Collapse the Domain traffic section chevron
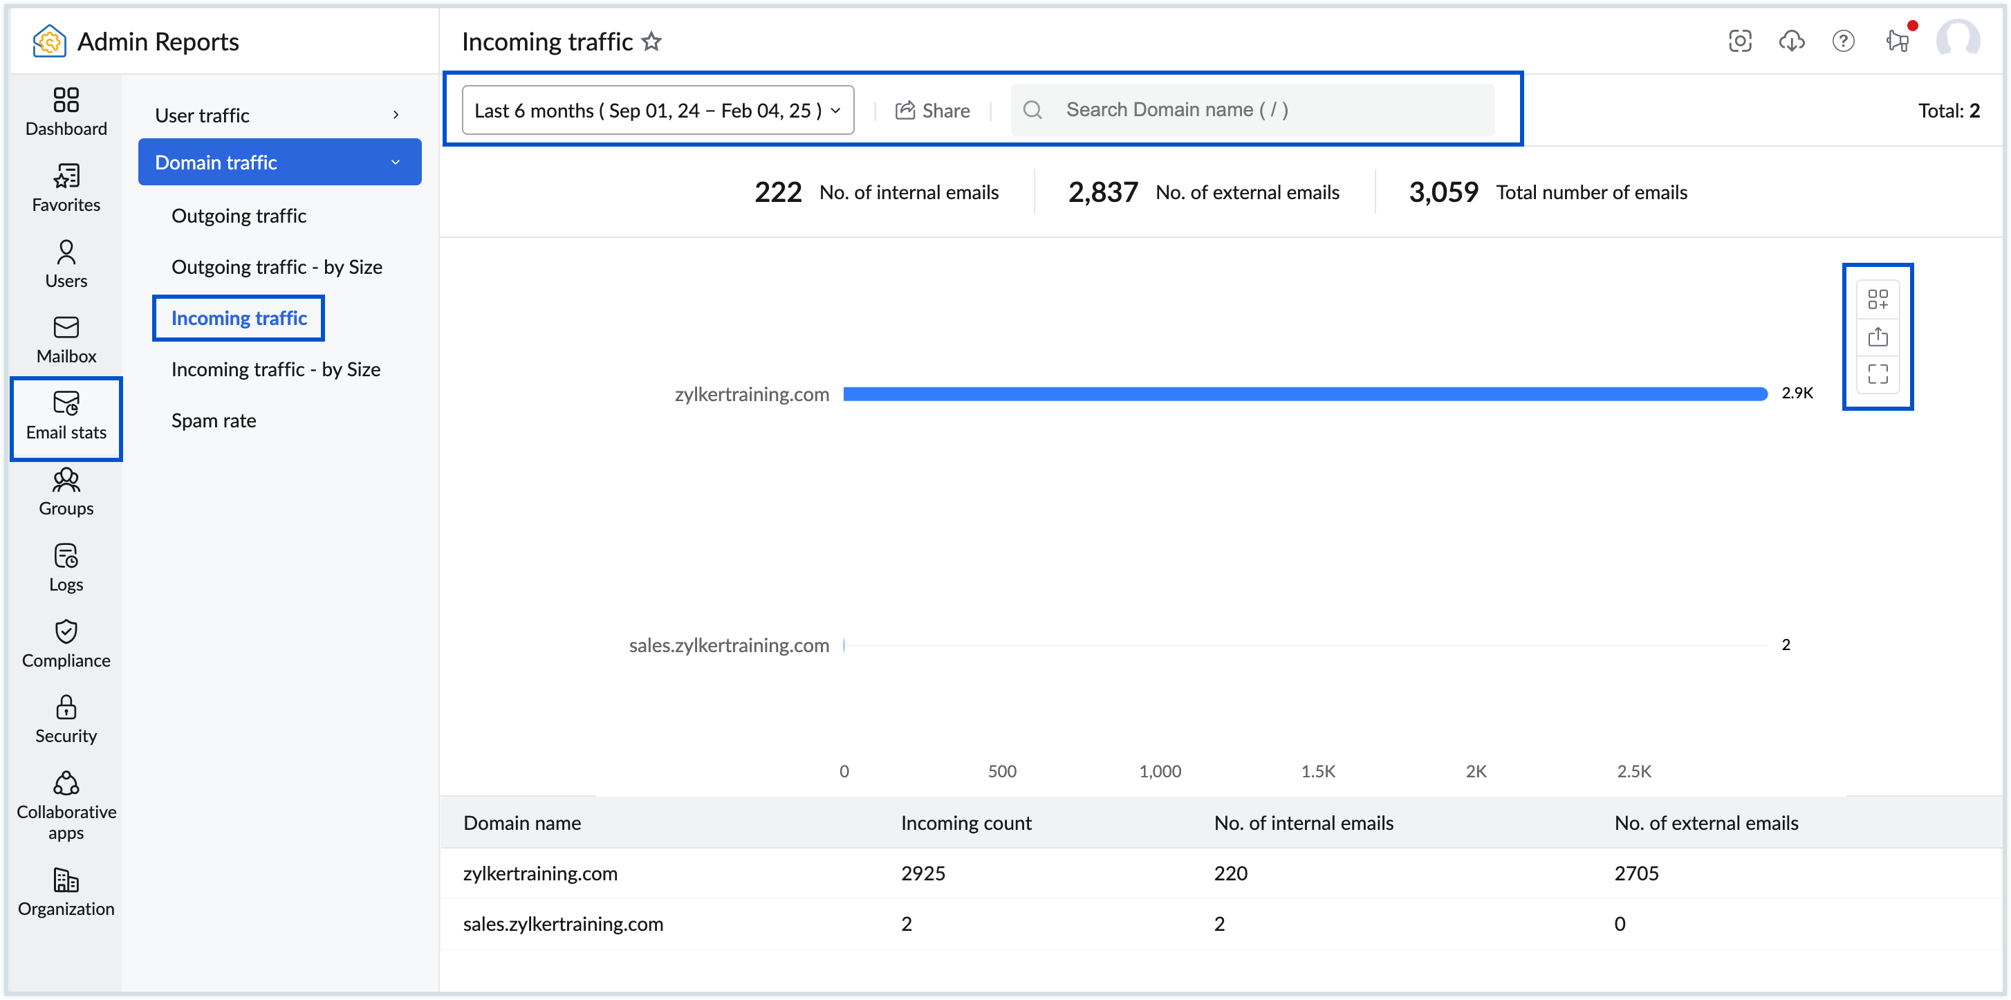The image size is (2011, 1000). pos(395,162)
